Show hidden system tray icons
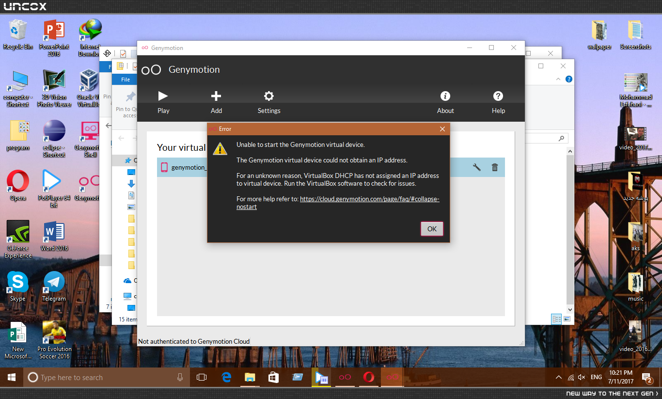 [559, 377]
